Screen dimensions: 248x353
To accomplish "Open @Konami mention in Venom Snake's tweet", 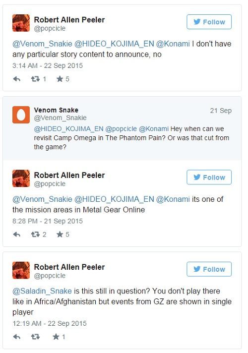I will point(154,129).
